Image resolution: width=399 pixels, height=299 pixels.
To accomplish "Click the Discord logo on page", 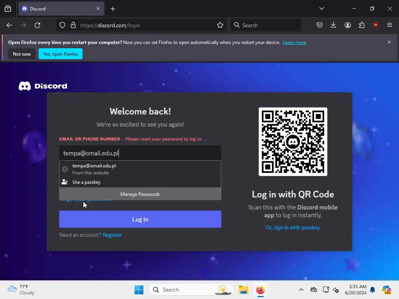I will [x=43, y=86].
